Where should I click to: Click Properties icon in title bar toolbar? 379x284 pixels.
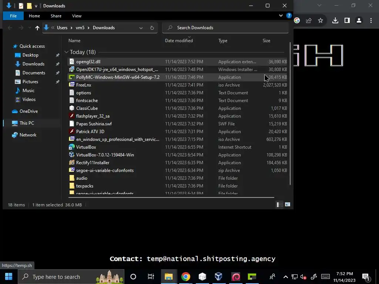pos(21,6)
